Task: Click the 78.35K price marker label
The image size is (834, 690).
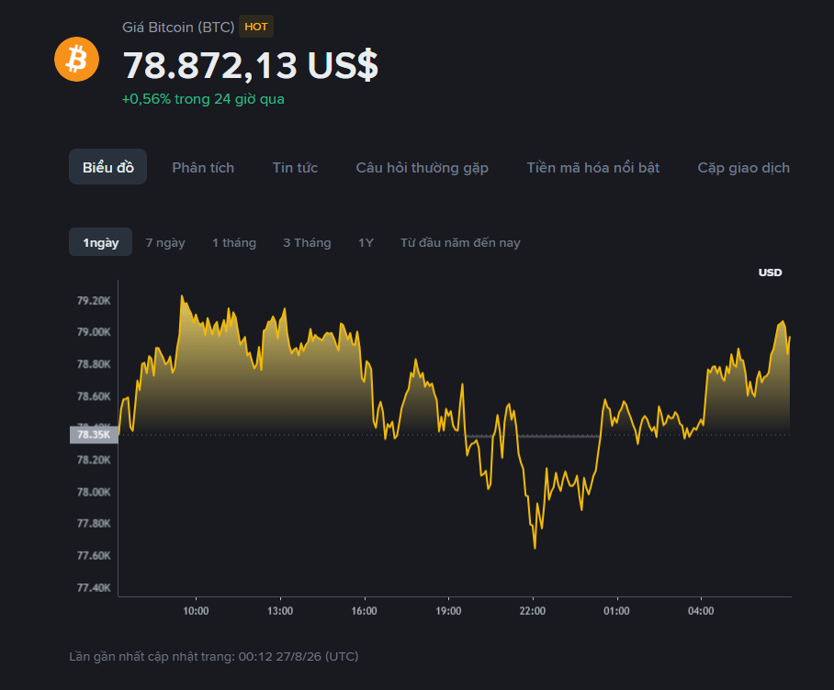Action: (94, 435)
